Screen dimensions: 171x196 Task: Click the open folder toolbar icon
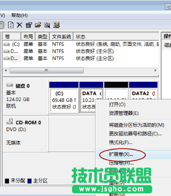[38, 25]
